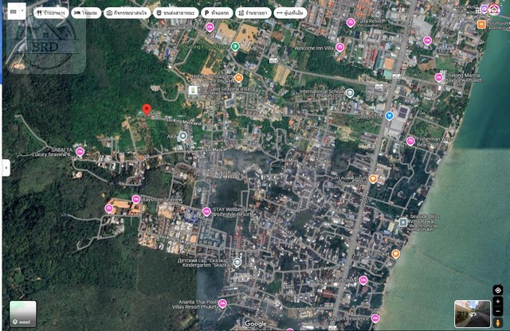Screen dimensions: 510x331
Task: Open Skazka Kindergarten school pin
Action: 237,263
